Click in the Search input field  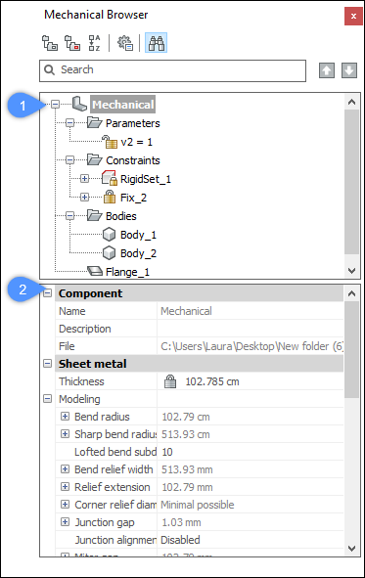point(172,70)
